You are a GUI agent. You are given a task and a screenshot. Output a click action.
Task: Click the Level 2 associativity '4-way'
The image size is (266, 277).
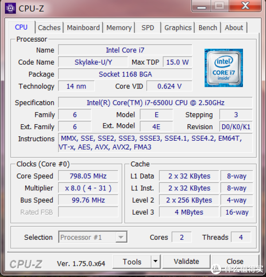pyautogui.click(x=237, y=200)
